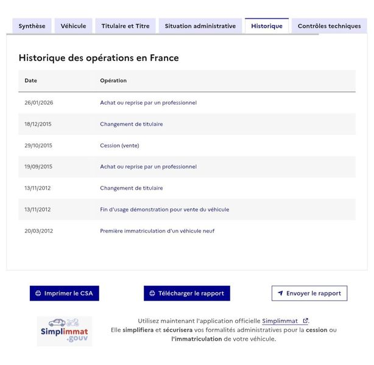The image size is (374, 365).
Task: Click the Simplimmat.gouv logo image
Action: [x=65, y=331]
